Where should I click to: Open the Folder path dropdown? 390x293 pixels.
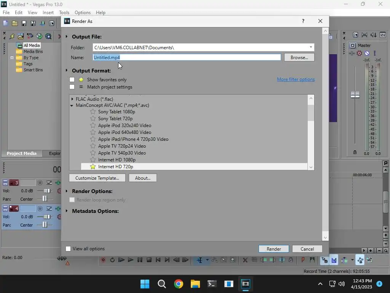pyautogui.click(x=311, y=47)
